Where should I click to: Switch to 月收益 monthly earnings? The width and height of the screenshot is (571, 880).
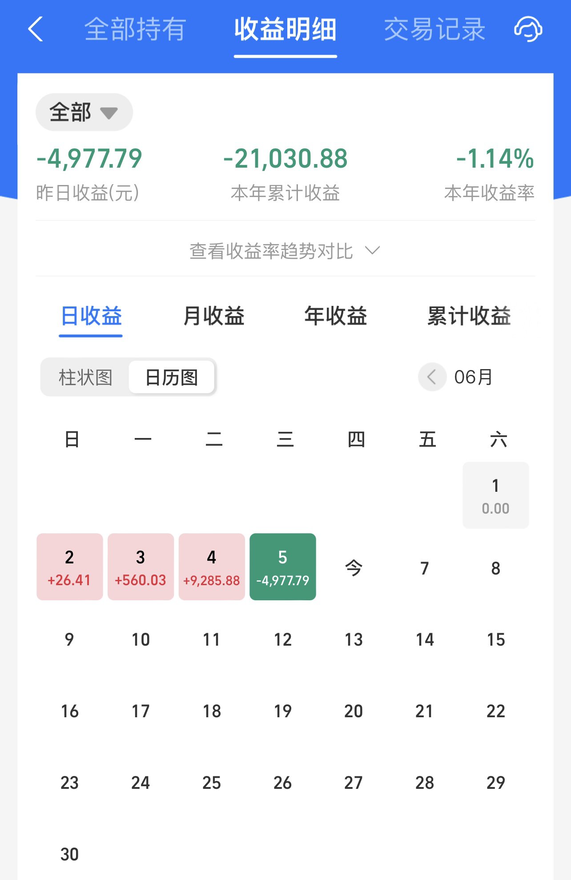[x=213, y=316]
